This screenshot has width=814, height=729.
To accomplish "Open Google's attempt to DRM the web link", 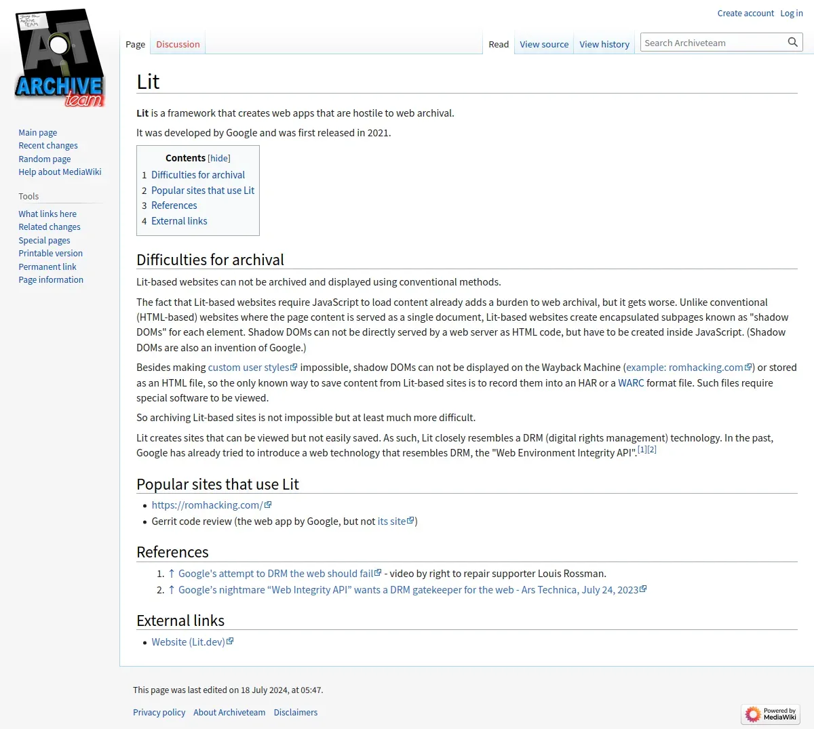I will [x=279, y=574].
